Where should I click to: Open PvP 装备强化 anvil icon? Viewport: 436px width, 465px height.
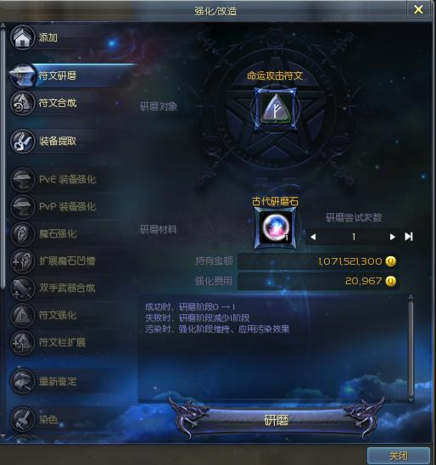(x=22, y=206)
